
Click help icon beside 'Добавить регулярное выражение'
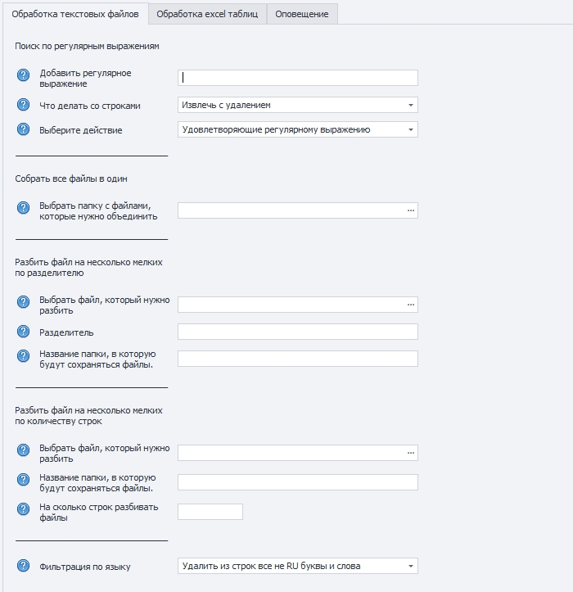[x=23, y=75]
